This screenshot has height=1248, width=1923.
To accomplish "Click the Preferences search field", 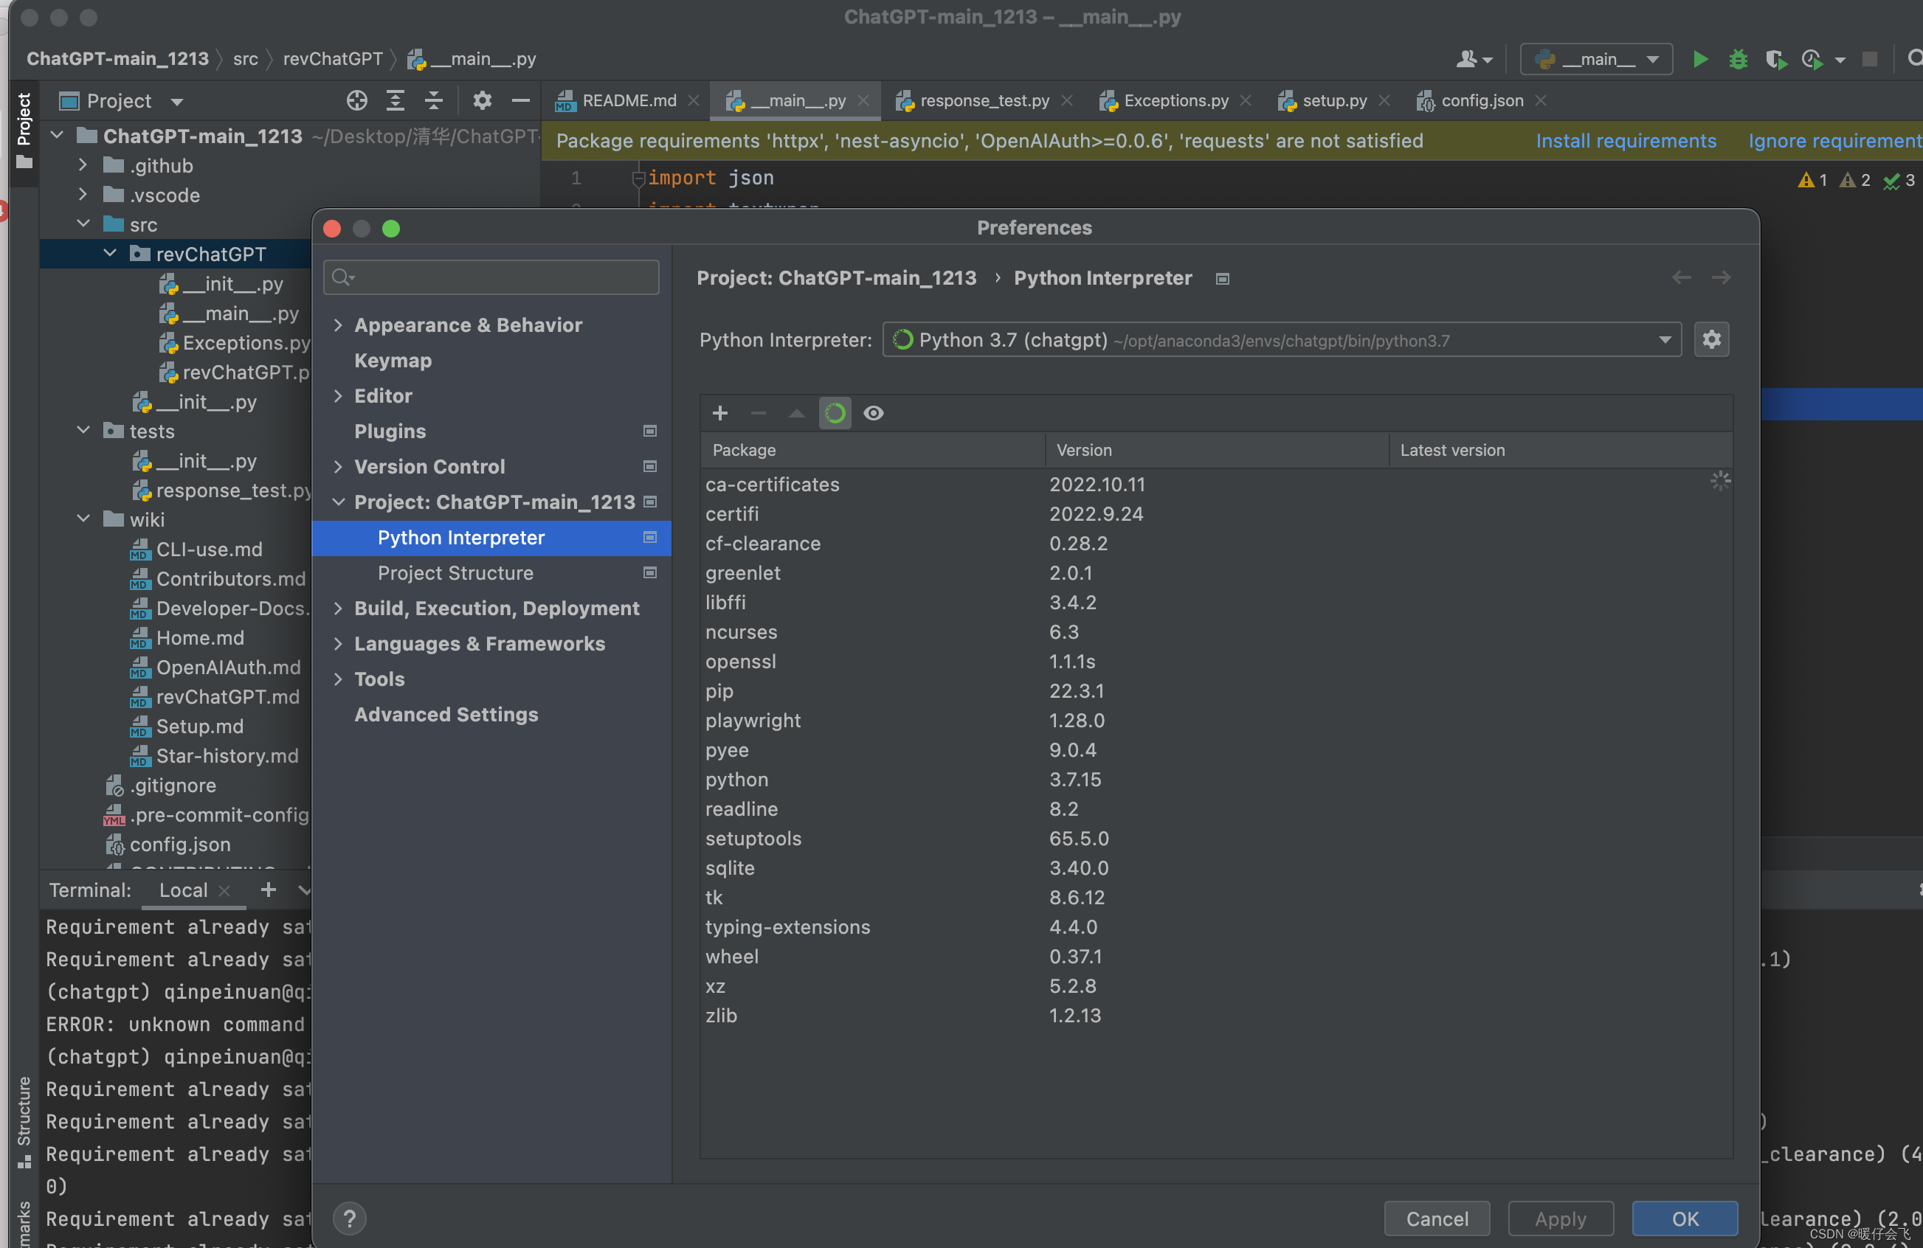I will tap(491, 278).
